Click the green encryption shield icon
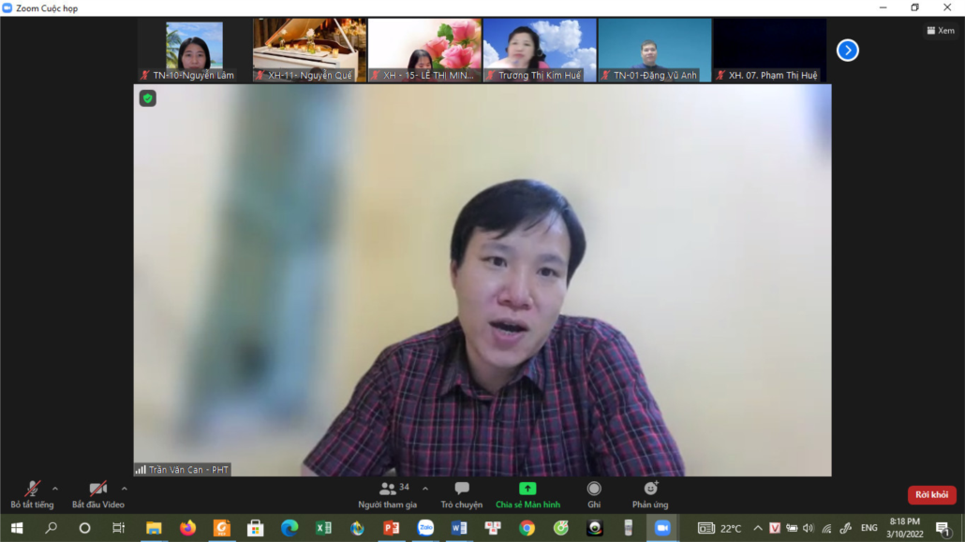Viewport: 965px width, 542px height. pyautogui.click(x=148, y=98)
